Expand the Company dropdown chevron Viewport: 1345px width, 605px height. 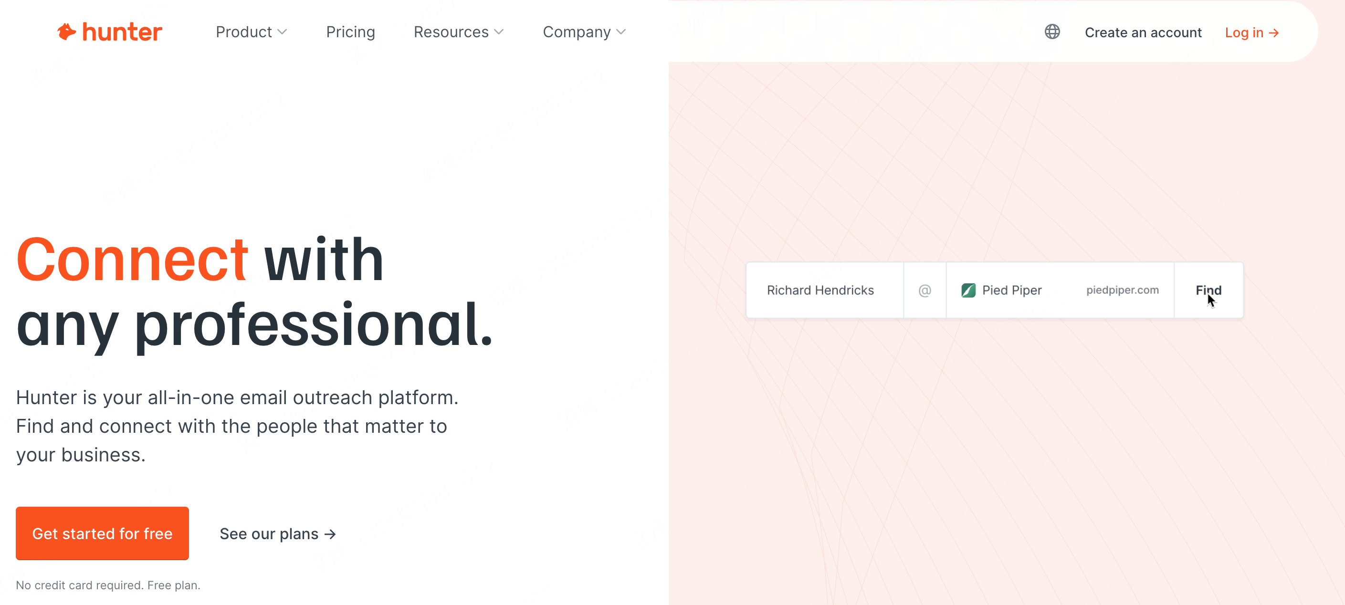(621, 32)
